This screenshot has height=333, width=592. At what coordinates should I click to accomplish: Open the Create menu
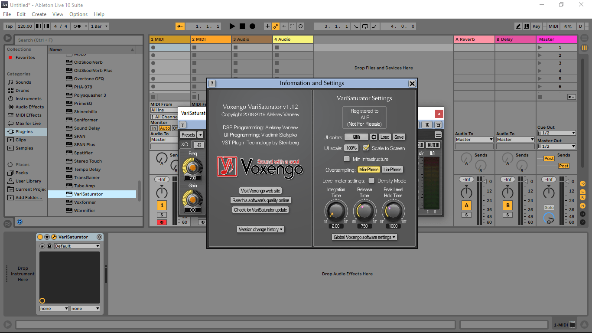(39, 14)
